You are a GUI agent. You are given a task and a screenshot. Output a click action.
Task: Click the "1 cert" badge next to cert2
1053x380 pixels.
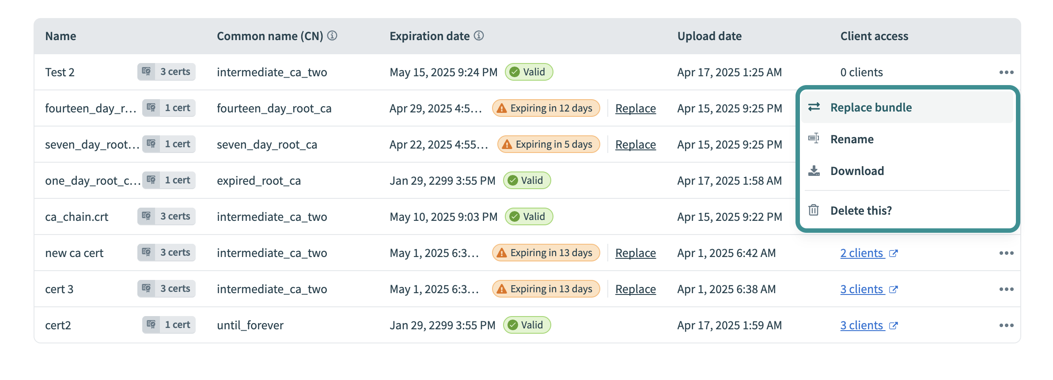[169, 325]
